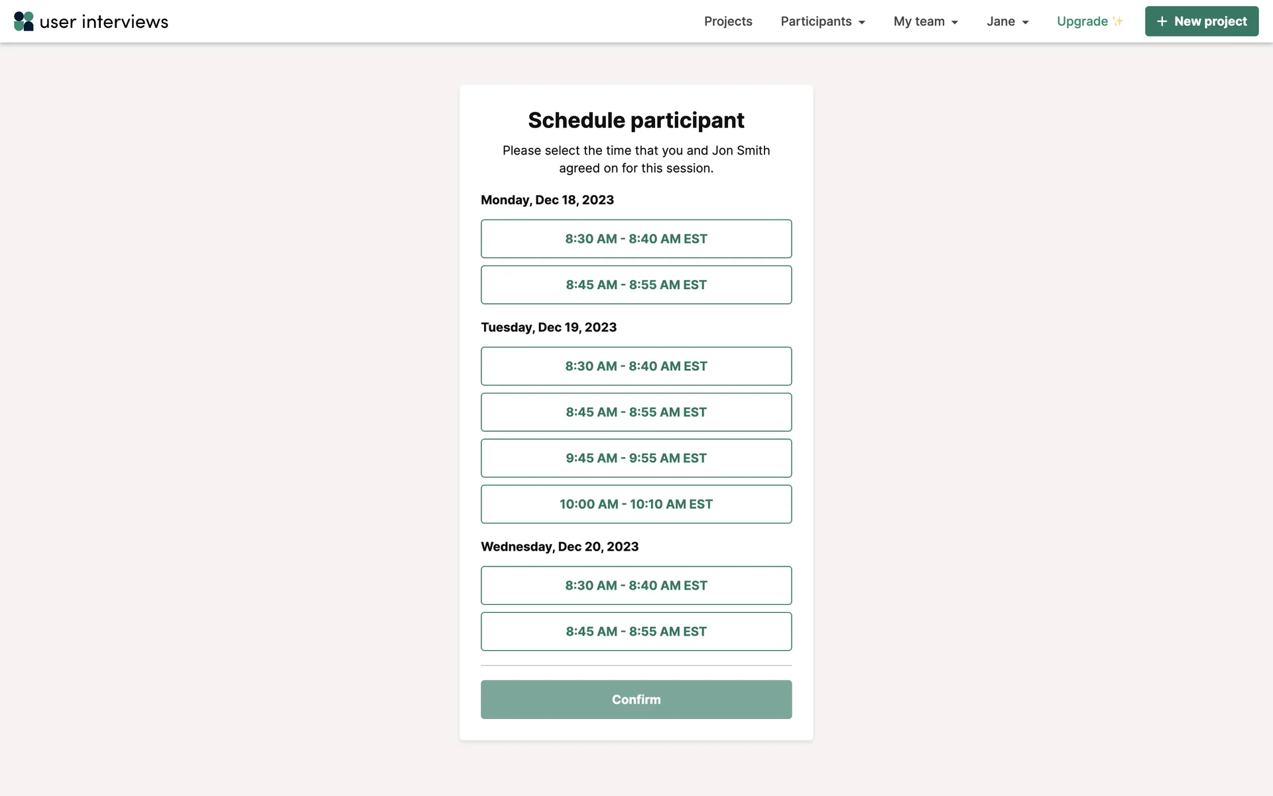Select Tuesday 8:45 AM - 8:55 AM slot
Viewport: 1273px width, 796px height.
pyautogui.click(x=636, y=412)
